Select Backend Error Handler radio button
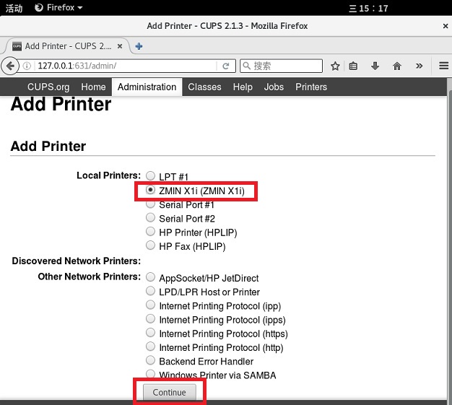Image resolution: width=452 pixels, height=405 pixels. pos(150,360)
